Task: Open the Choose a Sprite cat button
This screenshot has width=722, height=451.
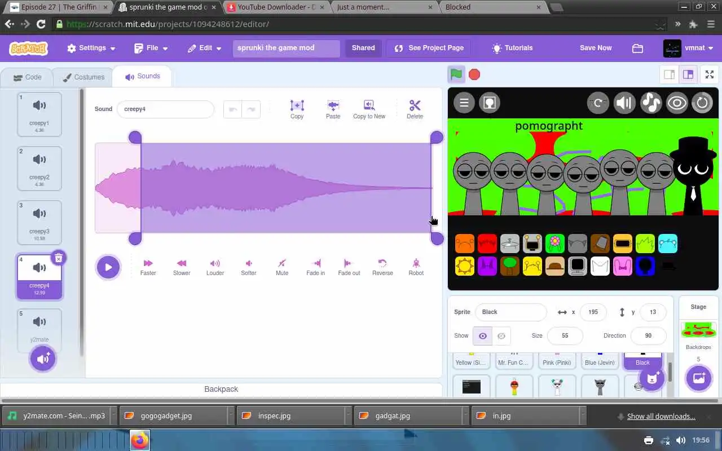Action: click(x=653, y=378)
